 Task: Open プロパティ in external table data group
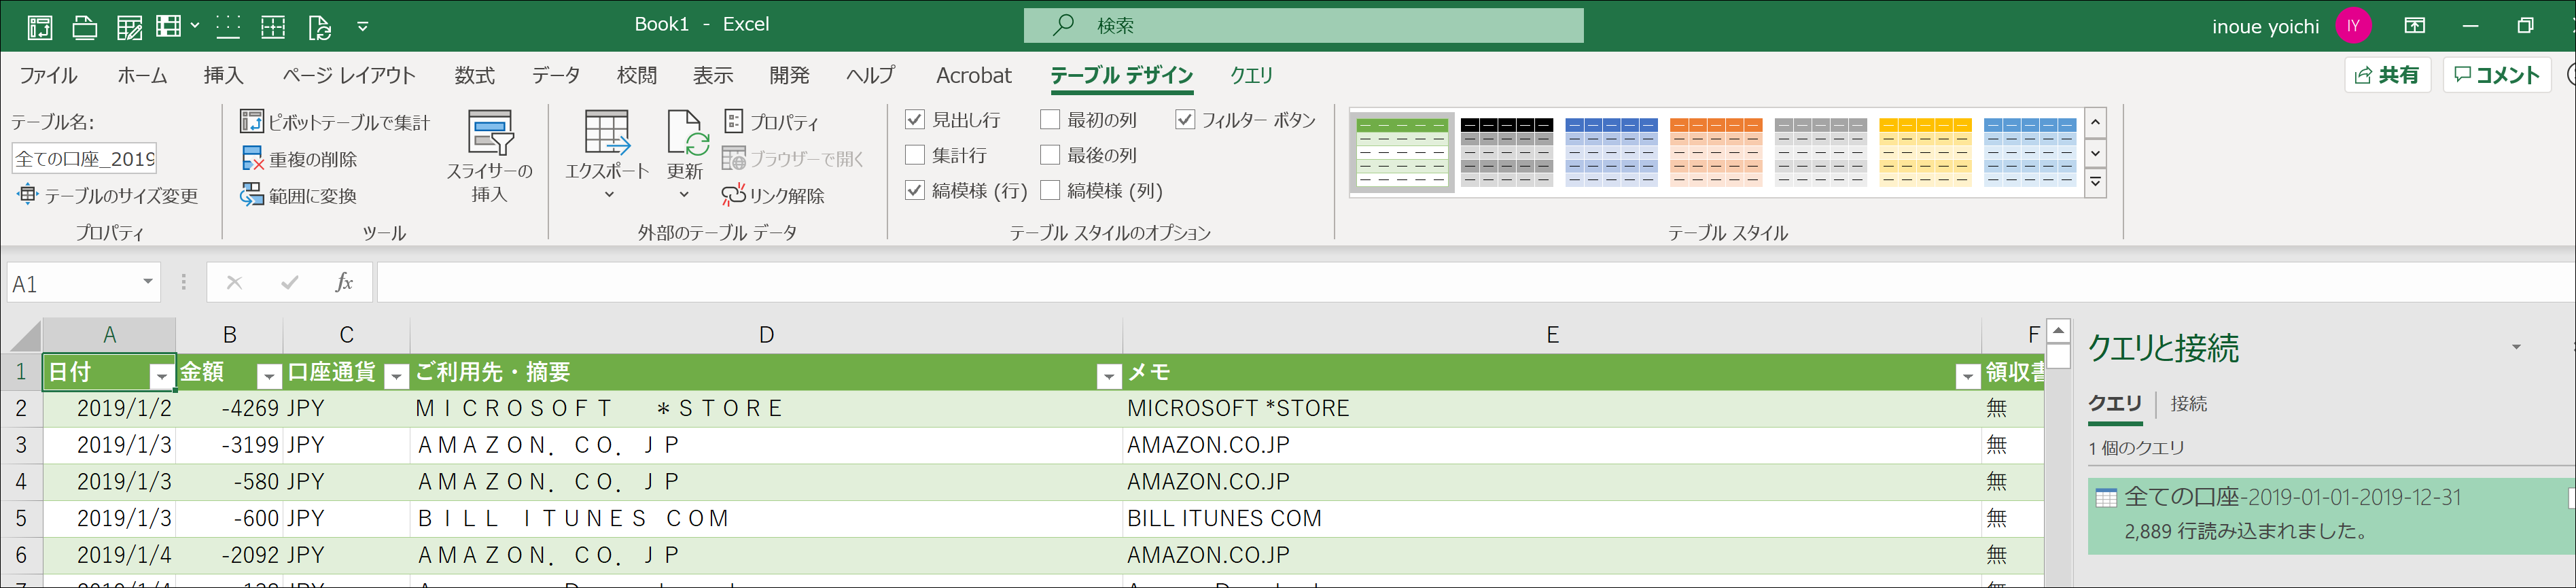[771, 122]
